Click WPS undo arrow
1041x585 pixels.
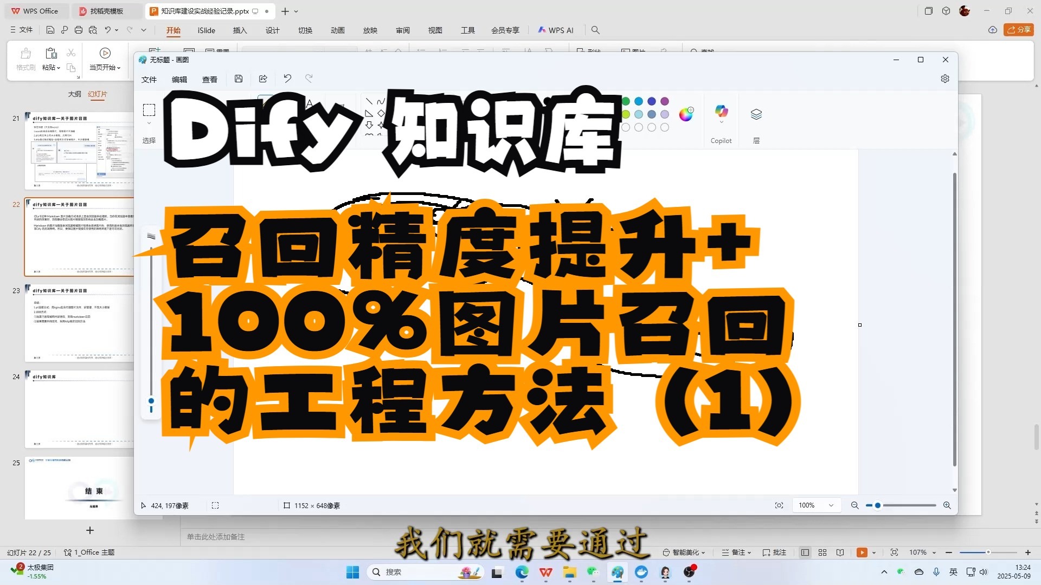pyautogui.click(x=108, y=30)
